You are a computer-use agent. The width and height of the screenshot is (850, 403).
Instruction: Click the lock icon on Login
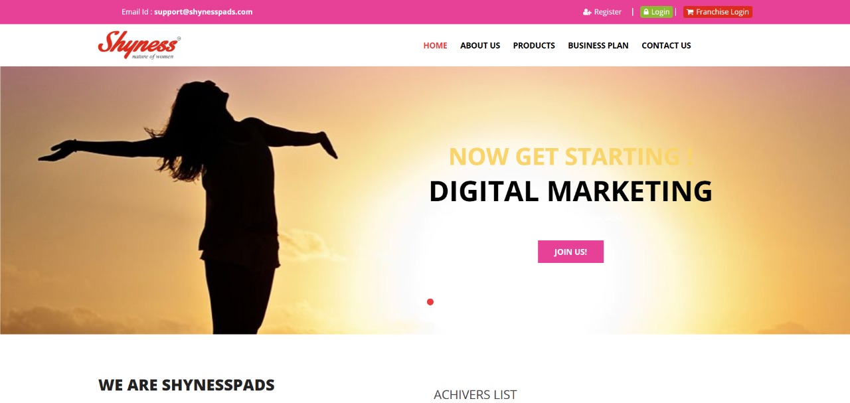click(x=646, y=12)
